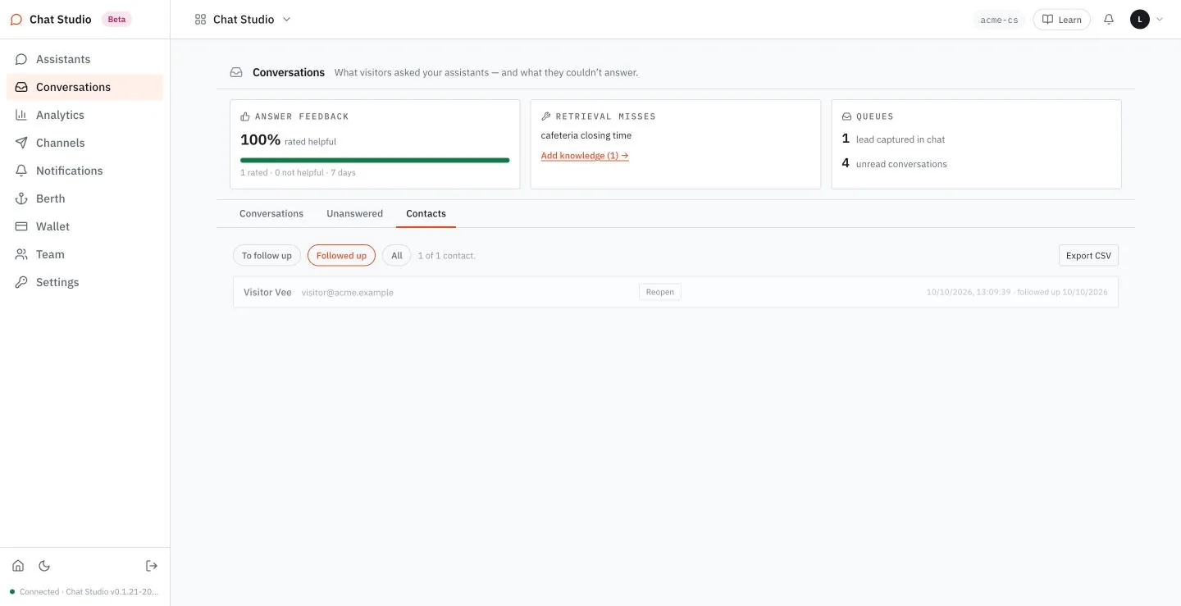Switch to the Unanswered tab
The height and width of the screenshot is (606, 1181).
click(x=354, y=213)
